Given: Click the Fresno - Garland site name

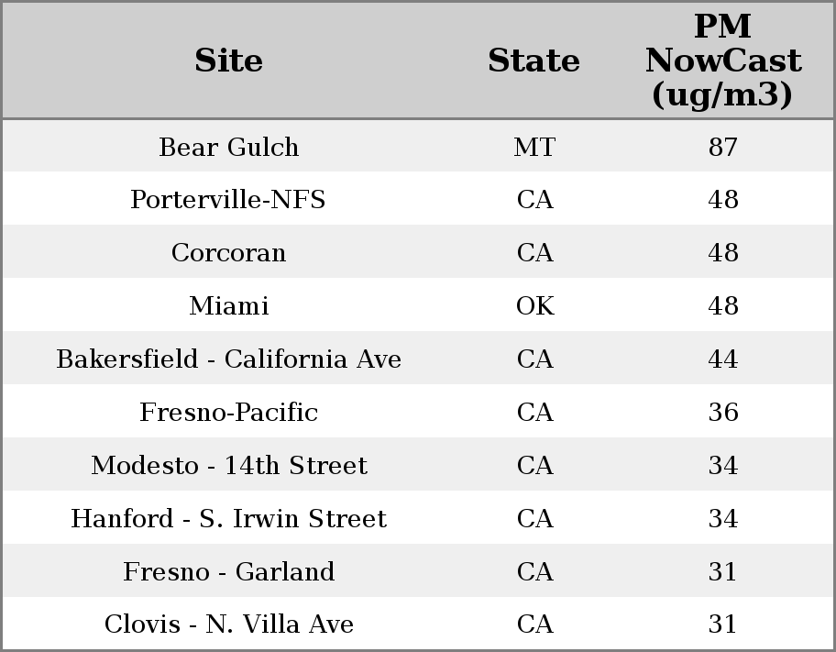Looking at the screenshot, I should click(x=228, y=572).
